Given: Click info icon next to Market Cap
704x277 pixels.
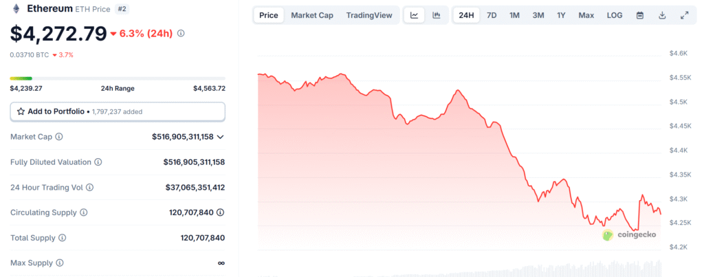Looking at the screenshot, I should 59,137.
